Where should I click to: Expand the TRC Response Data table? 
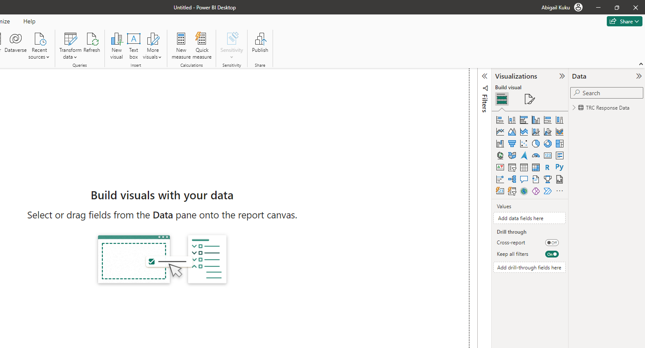click(x=574, y=108)
